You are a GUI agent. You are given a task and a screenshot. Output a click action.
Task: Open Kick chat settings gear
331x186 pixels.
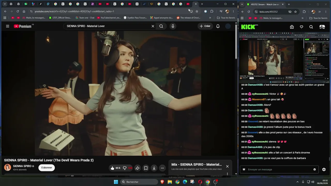pyautogui.click(x=324, y=169)
